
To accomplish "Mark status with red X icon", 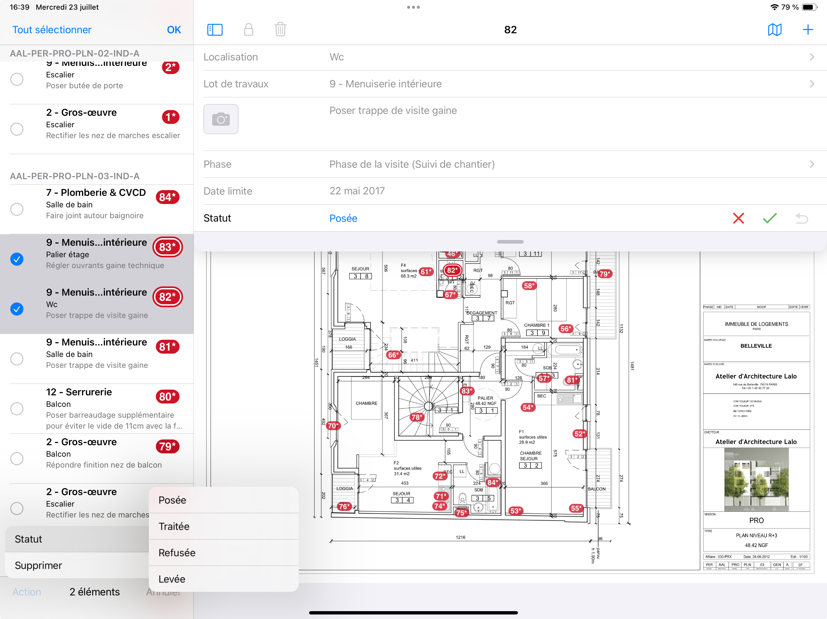I will 738,218.
